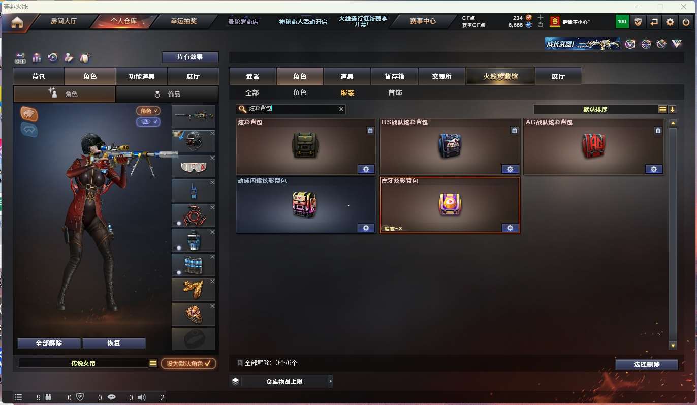Toggle the eye visibility pill

(148, 122)
